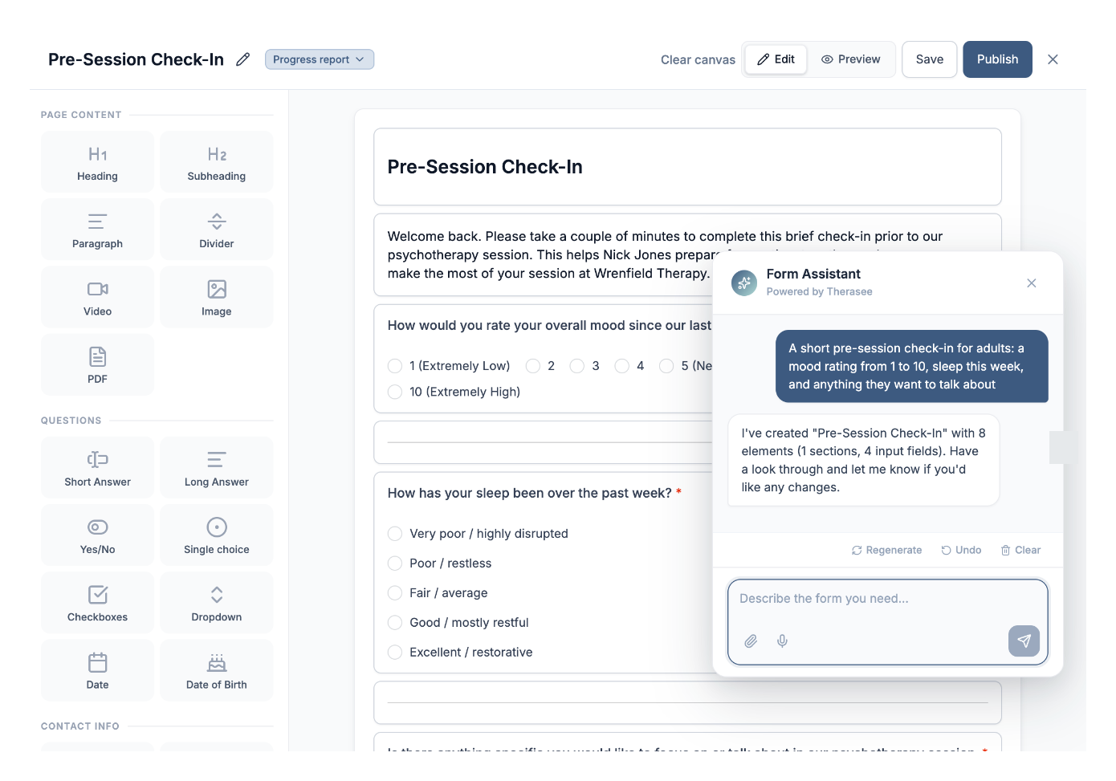
Task: Add a Subheading block
Action: pyautogui.click(x=217, y=161)
